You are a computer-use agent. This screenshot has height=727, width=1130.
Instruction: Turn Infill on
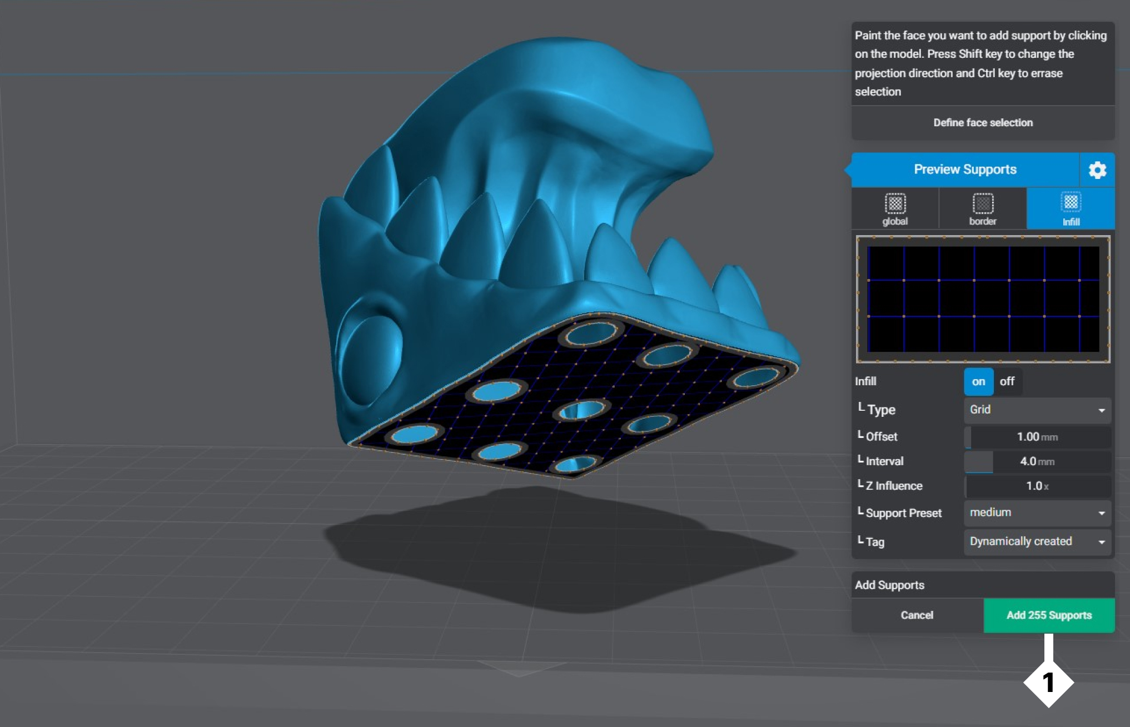click(978, 381)
